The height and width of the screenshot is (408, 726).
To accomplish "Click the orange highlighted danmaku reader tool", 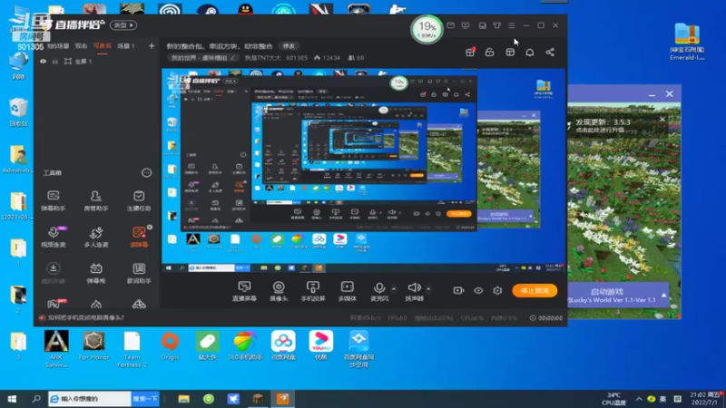I will pos(139,237).
